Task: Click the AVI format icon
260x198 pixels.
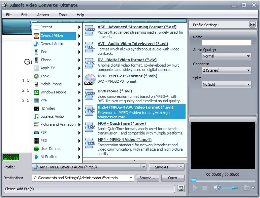Action: (x=90, y=47)
